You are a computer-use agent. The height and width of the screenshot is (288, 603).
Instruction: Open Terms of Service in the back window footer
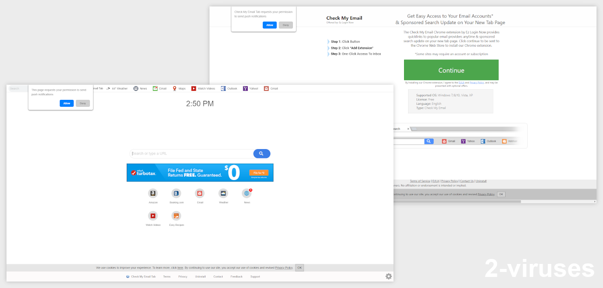pyautogui.click(x=420, y=181)
